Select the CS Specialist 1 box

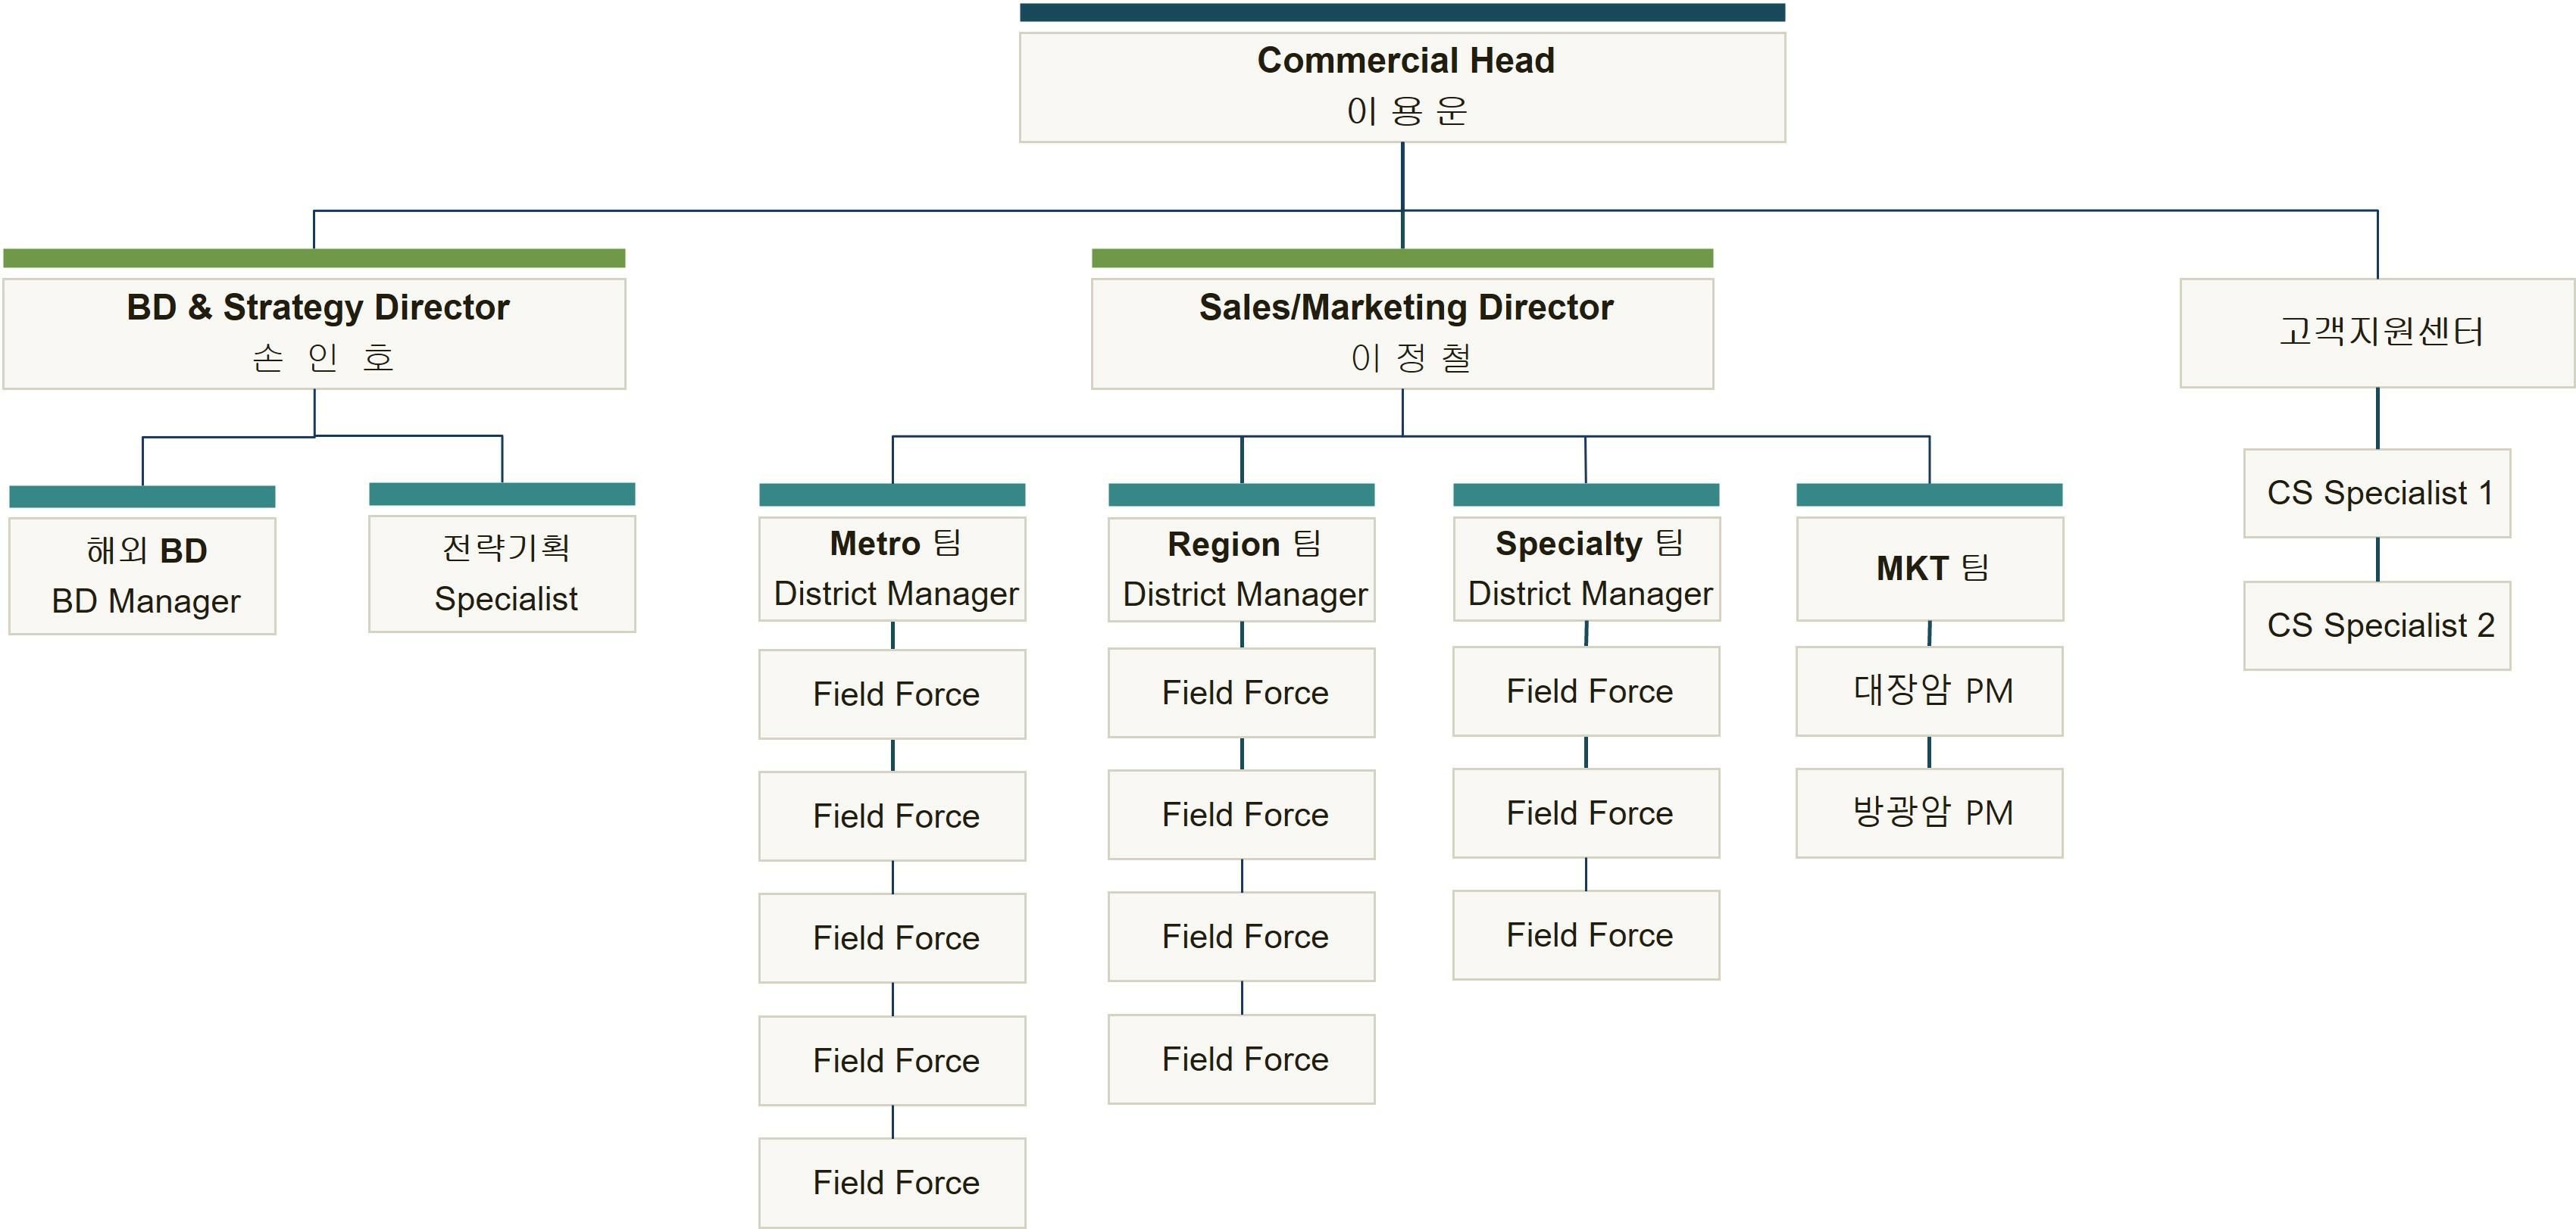(2377, 493)
